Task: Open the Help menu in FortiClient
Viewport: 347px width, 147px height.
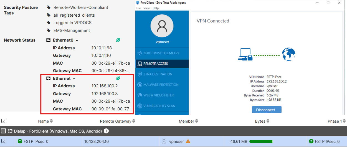Action: pyautogui.click(x=156, y=8)
